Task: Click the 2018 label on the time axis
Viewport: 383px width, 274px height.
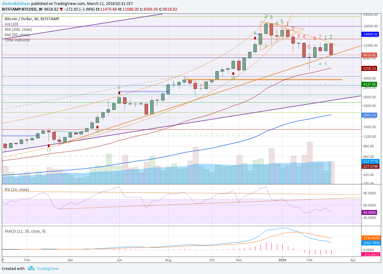Action: pos(282,260)
